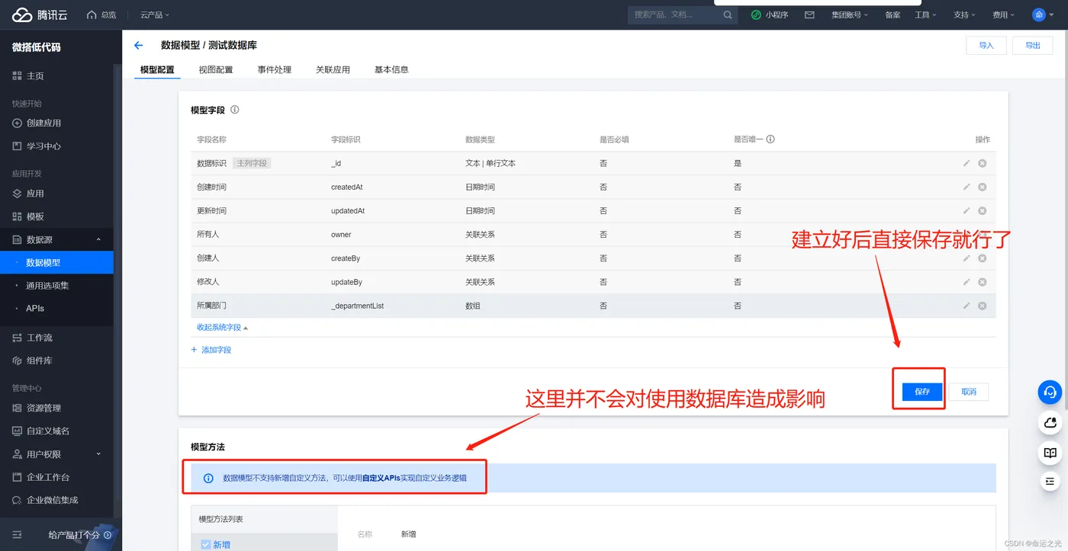Open 备案 in the top bar

point(893,14)
